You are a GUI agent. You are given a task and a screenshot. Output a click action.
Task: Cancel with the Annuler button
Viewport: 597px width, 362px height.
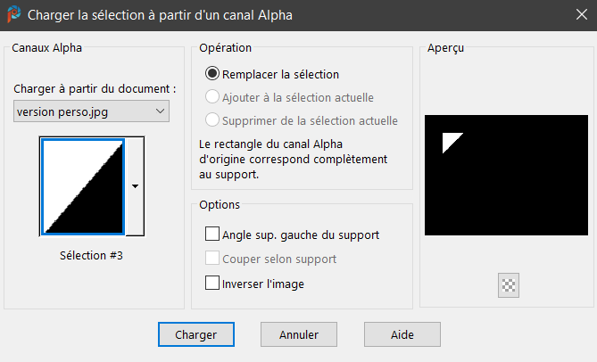299,334
